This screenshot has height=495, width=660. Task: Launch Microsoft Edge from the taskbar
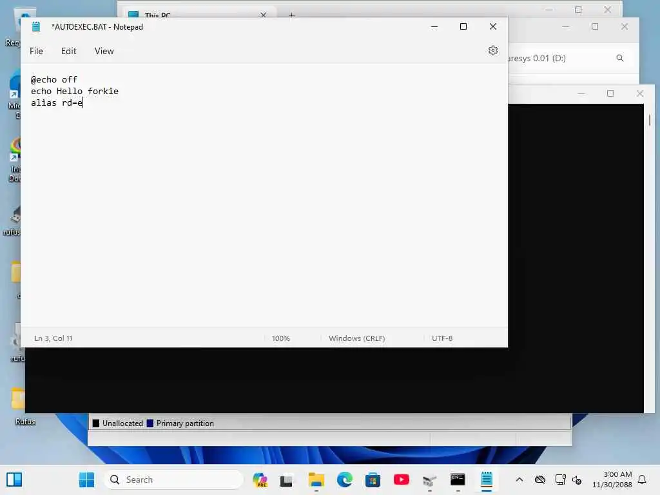[x=345, y=480]
